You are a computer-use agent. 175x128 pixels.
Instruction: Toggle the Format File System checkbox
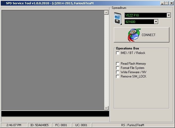pos(118,68)
